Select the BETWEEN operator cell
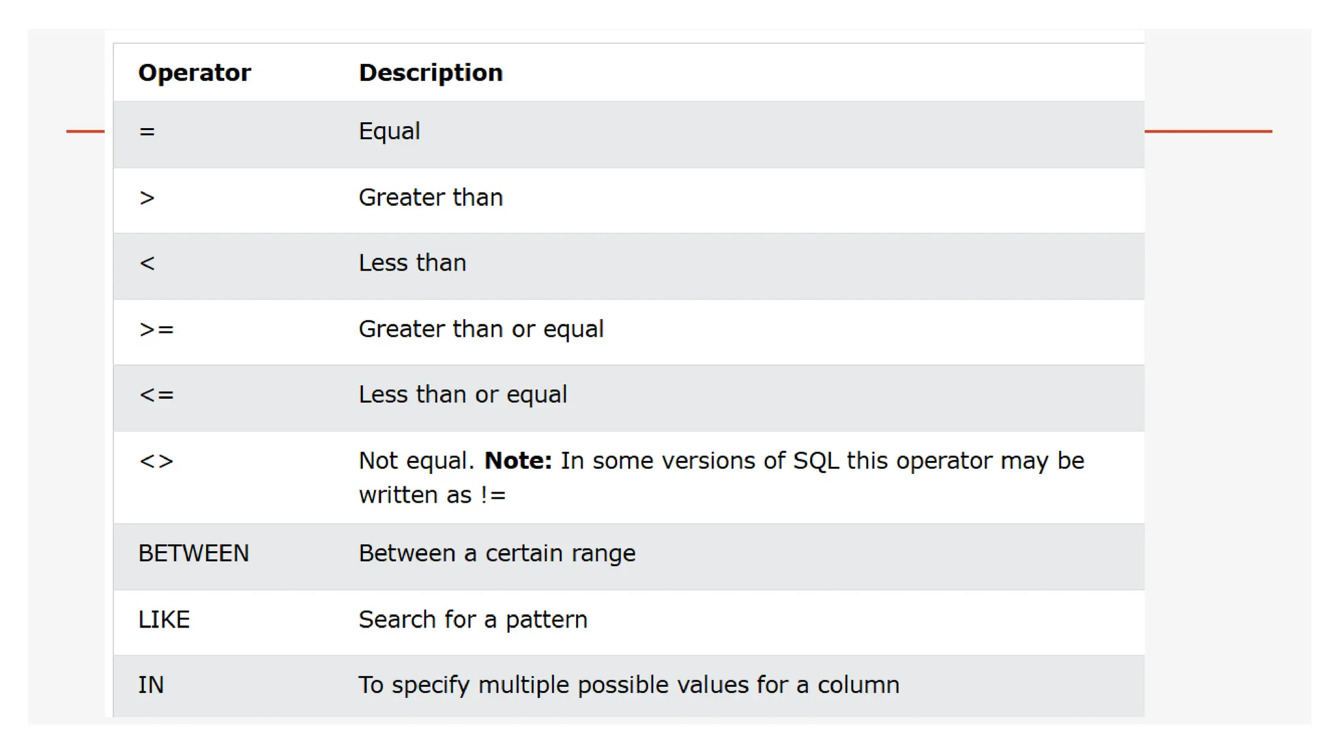Image resolution: width=1339 pixels, height=753 pixels. point(194,554)
